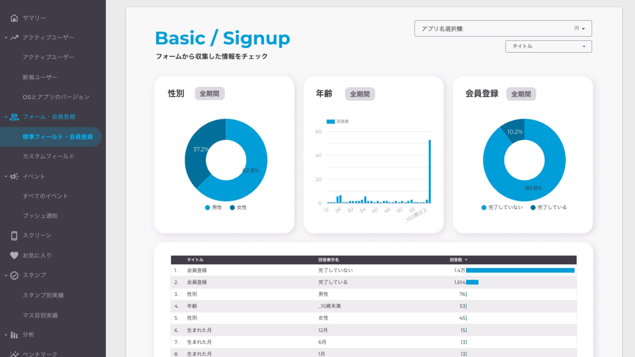Expand the 分析 section arrow
This screenshot has height=357, width=635.
(x=6, y=335)
